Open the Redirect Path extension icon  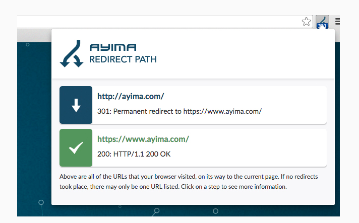point(322,22)
